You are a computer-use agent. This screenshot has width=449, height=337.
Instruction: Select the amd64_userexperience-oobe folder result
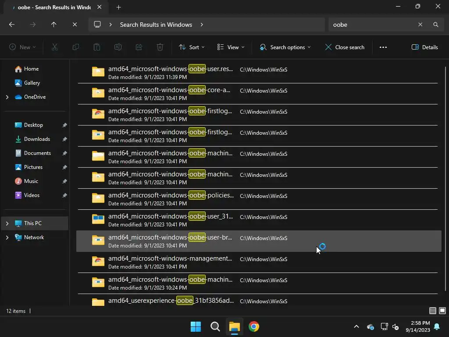click(x=258, y=300)
